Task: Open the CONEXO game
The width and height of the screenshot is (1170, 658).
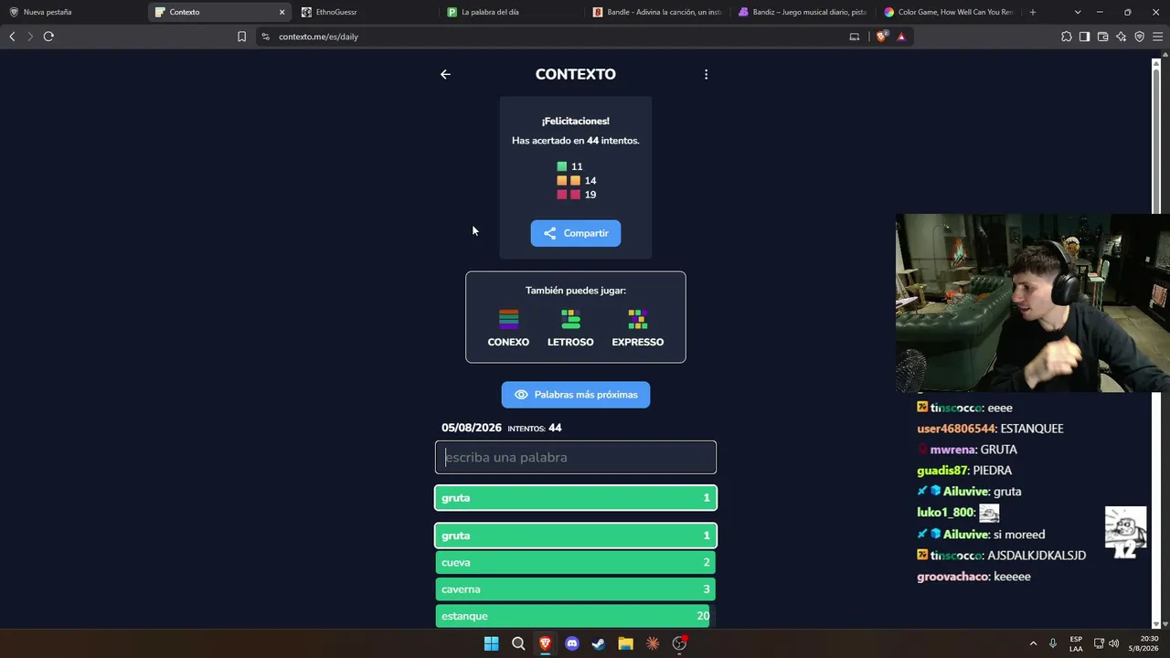Action: tap(508, 328)
